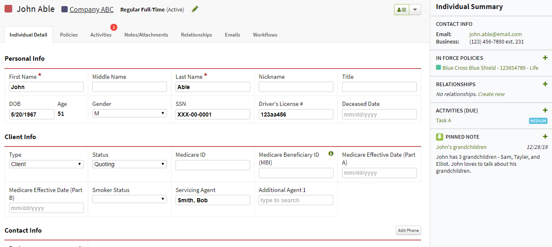Viewport: 552px width, 247px height.
Task: Edit employment status using the pencil icon
Action: point(194,9)
